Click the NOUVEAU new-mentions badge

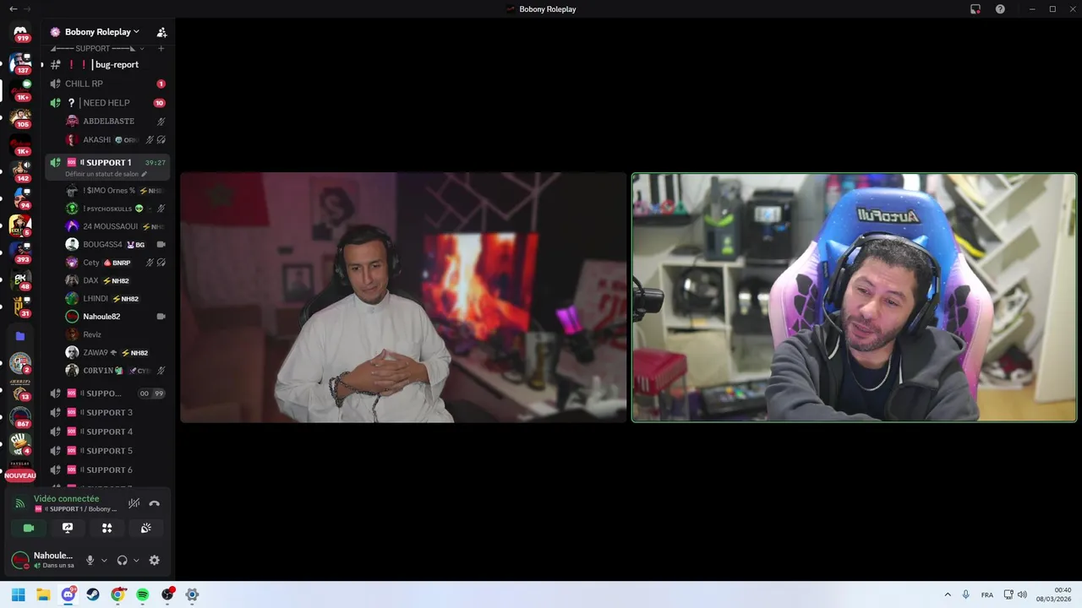pos(20,475)
